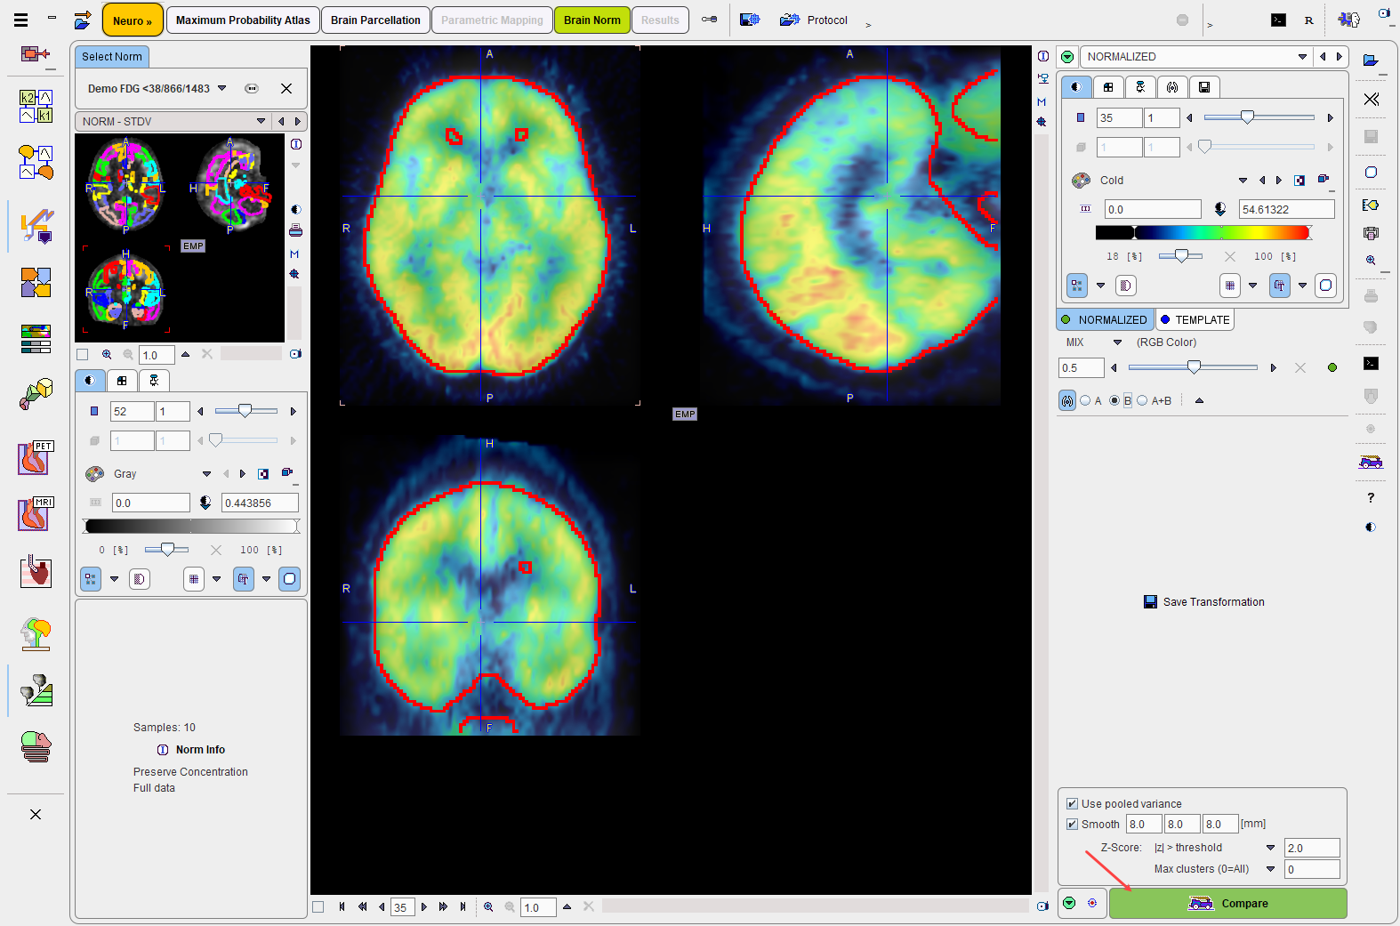Toggle checkbox below thumbnail view
This screenshot has height=926, width=1400.
83,354
